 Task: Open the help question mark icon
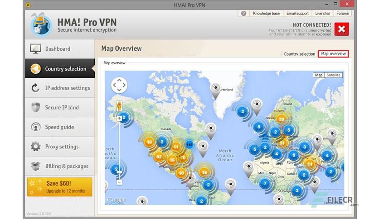coord(243,14)
